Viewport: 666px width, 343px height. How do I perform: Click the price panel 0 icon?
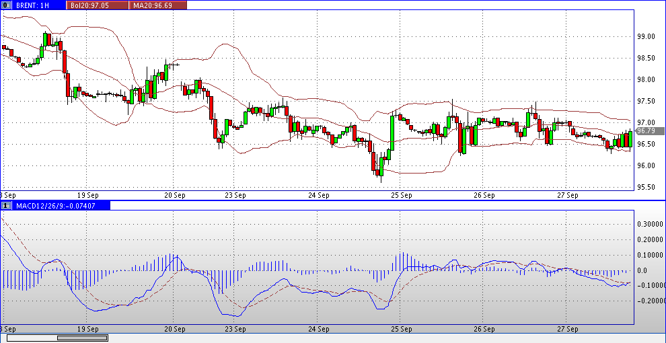5,5
